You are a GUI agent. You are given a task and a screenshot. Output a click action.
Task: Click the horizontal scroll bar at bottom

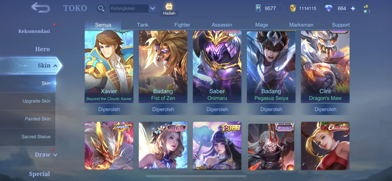(196, 176)
